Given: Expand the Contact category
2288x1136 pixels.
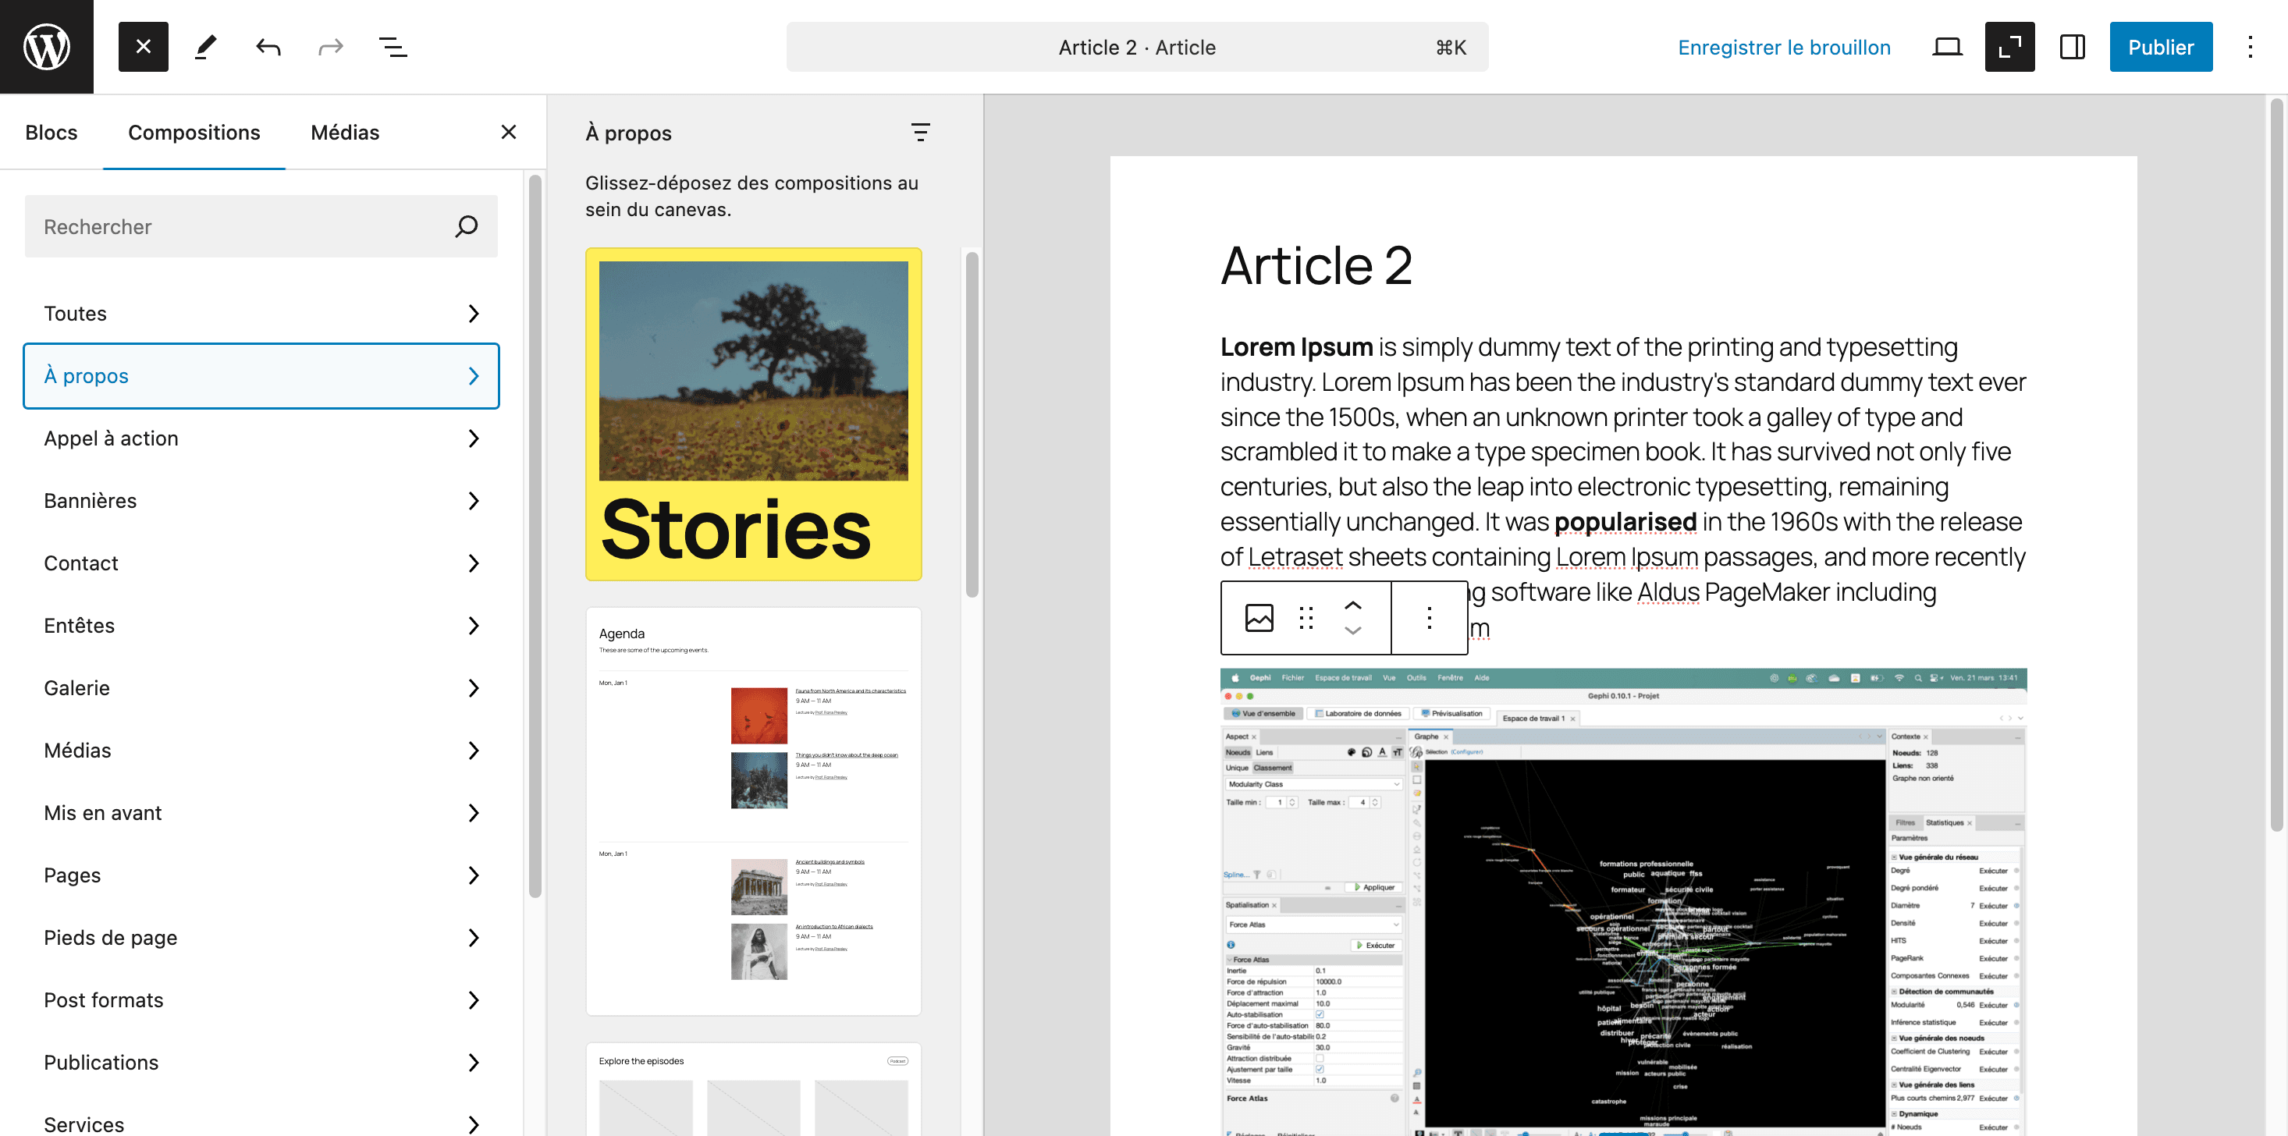Looking at the screenshot, I should [x=261, y=563].
